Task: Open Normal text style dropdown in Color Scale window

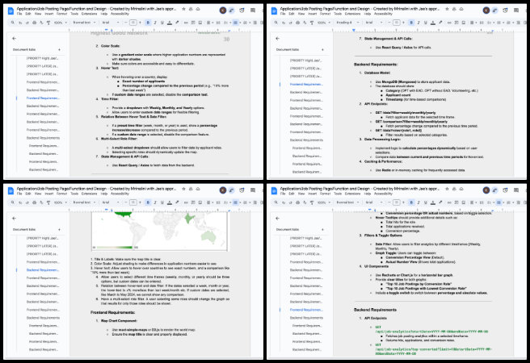Action: [x=84, y=23]
